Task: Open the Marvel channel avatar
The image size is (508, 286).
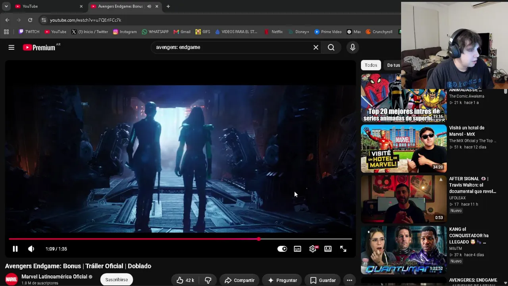Action: (x=11, y=279)
